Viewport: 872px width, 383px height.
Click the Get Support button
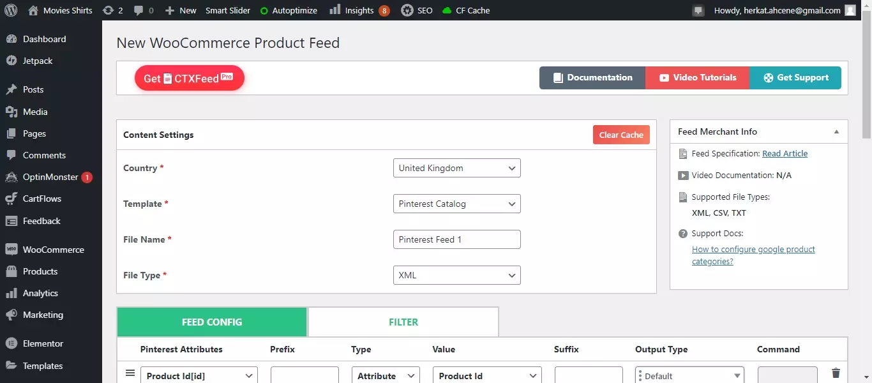(x=795, y=78)
